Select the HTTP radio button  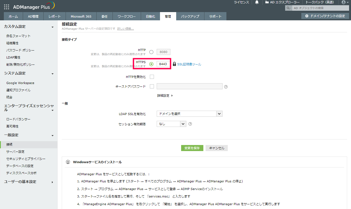tap(151, 52)
